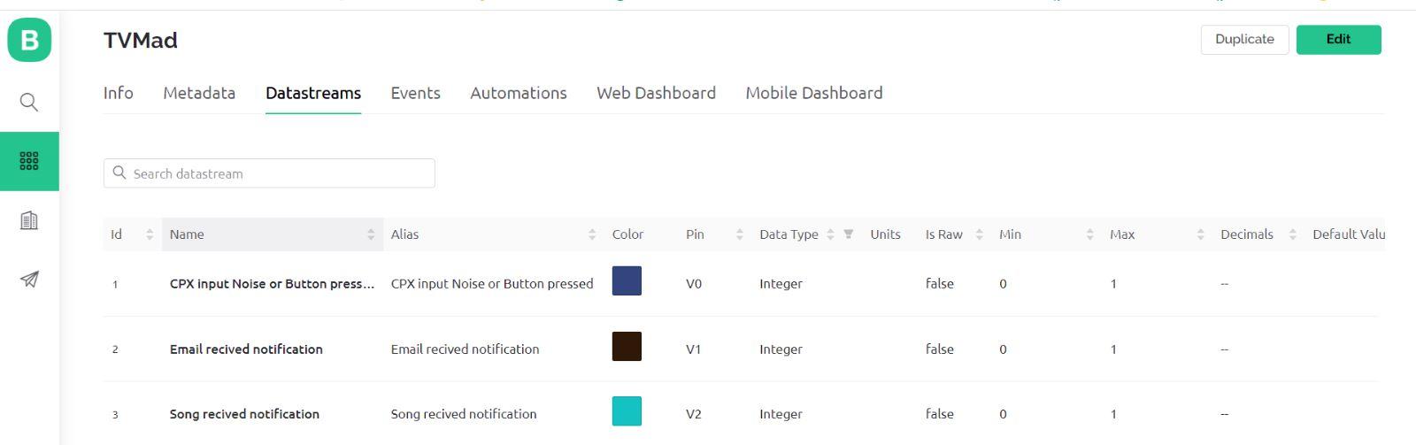Screen dimensions: 1416x445
Task: Open the Web Dashboard tab
Action: pos(656,93)
